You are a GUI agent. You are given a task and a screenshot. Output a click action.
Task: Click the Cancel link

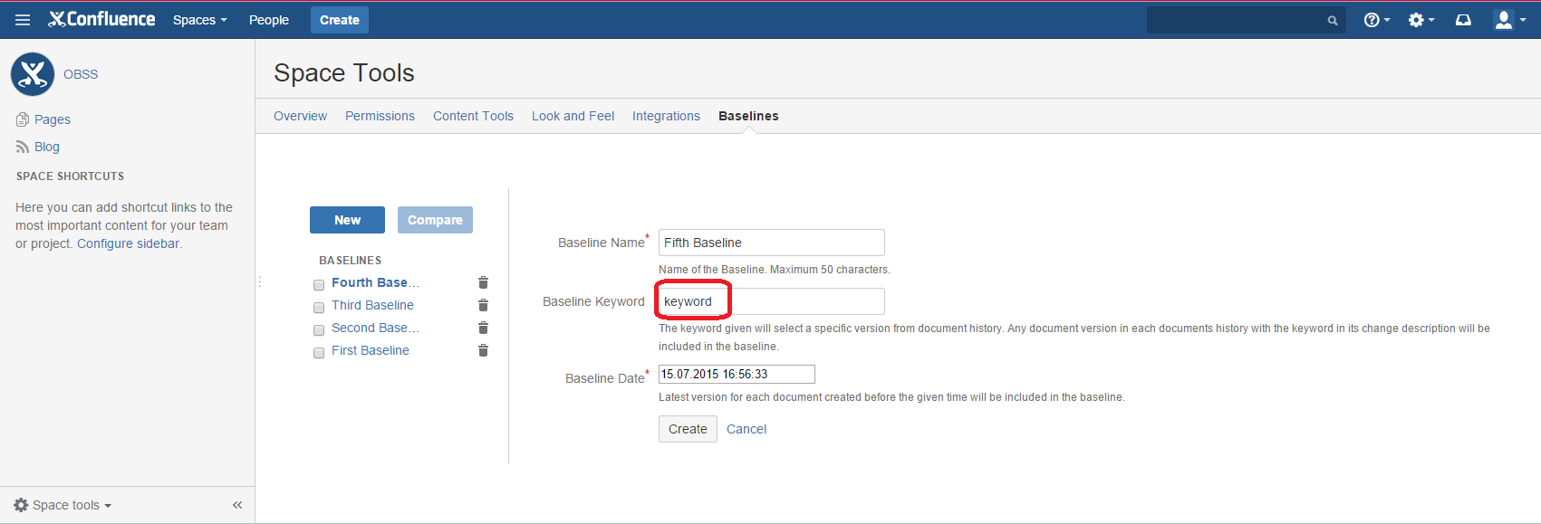pos(746,429)
